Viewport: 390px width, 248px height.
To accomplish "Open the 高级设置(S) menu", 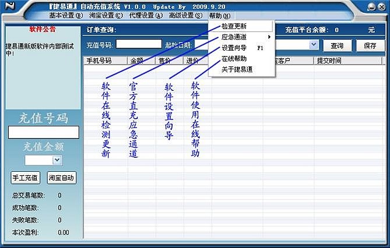I will pos(185,15).
